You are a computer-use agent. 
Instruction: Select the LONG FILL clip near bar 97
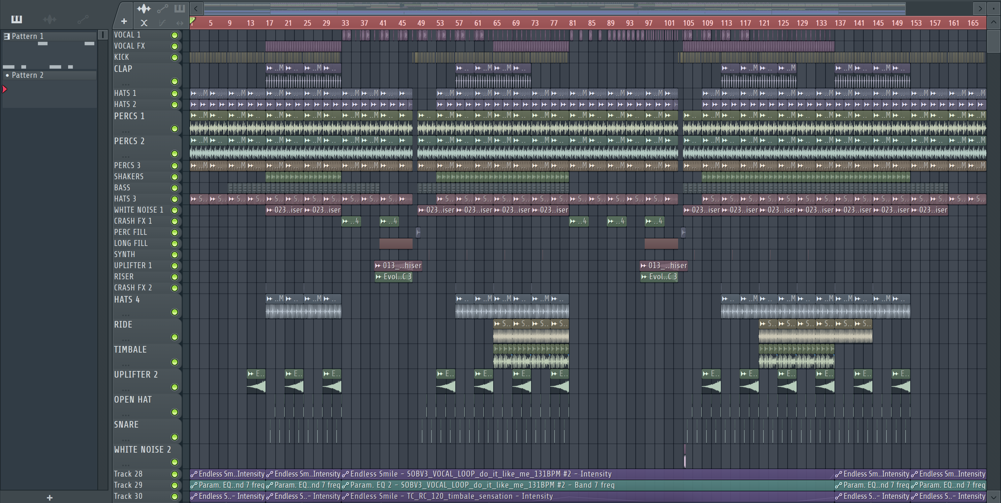click(x=661, y=244)
